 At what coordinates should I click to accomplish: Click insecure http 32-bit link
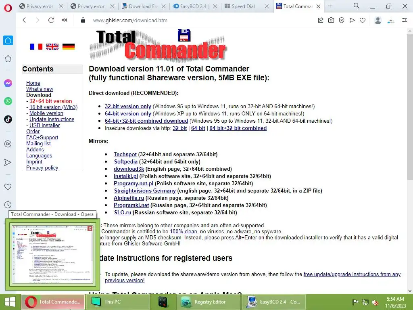179,128
